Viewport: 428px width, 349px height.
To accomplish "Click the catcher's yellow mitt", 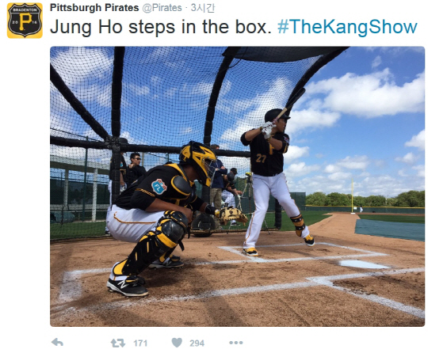I will pos(233,215).
